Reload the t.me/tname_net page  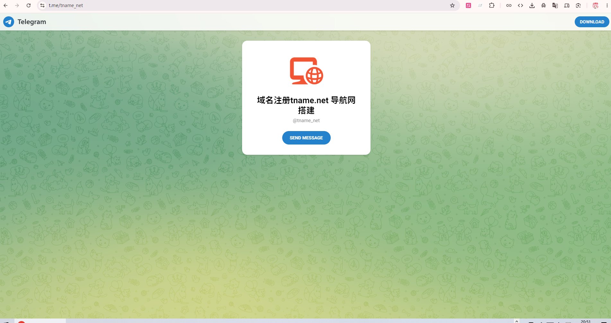pos(29,5)
